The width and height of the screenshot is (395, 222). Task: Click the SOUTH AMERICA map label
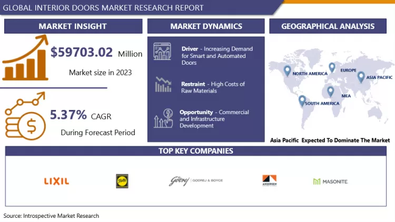(322, 103)
